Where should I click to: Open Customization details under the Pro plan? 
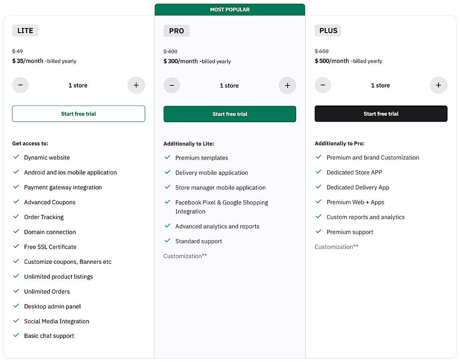(185, 256)
